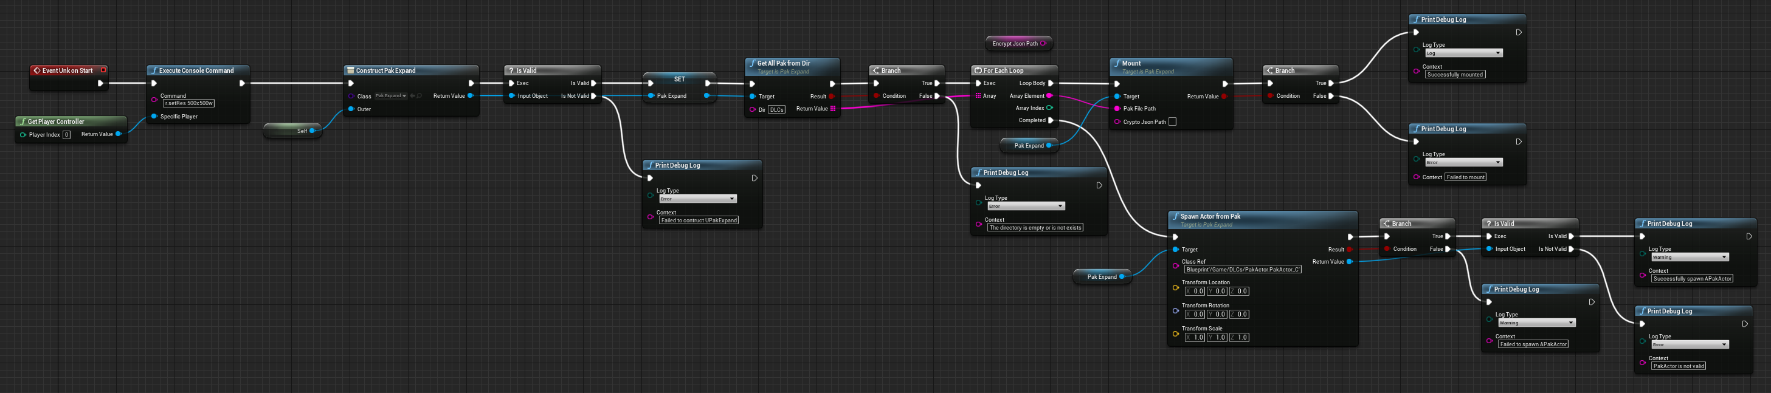
Task: Select the Mount node title
Action: [x=1131, y=63]
